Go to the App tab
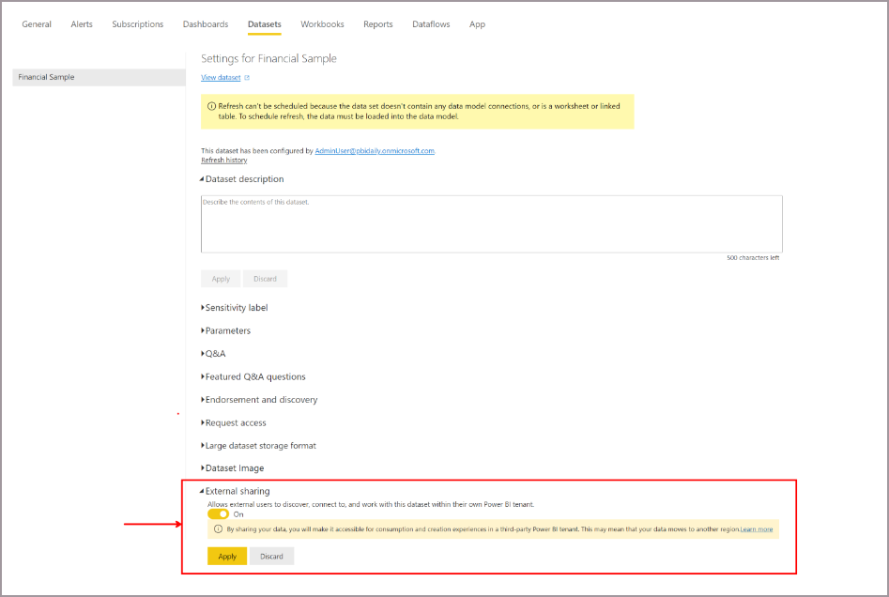The width and height of the screenshot is (889, 597). point(477,23)
